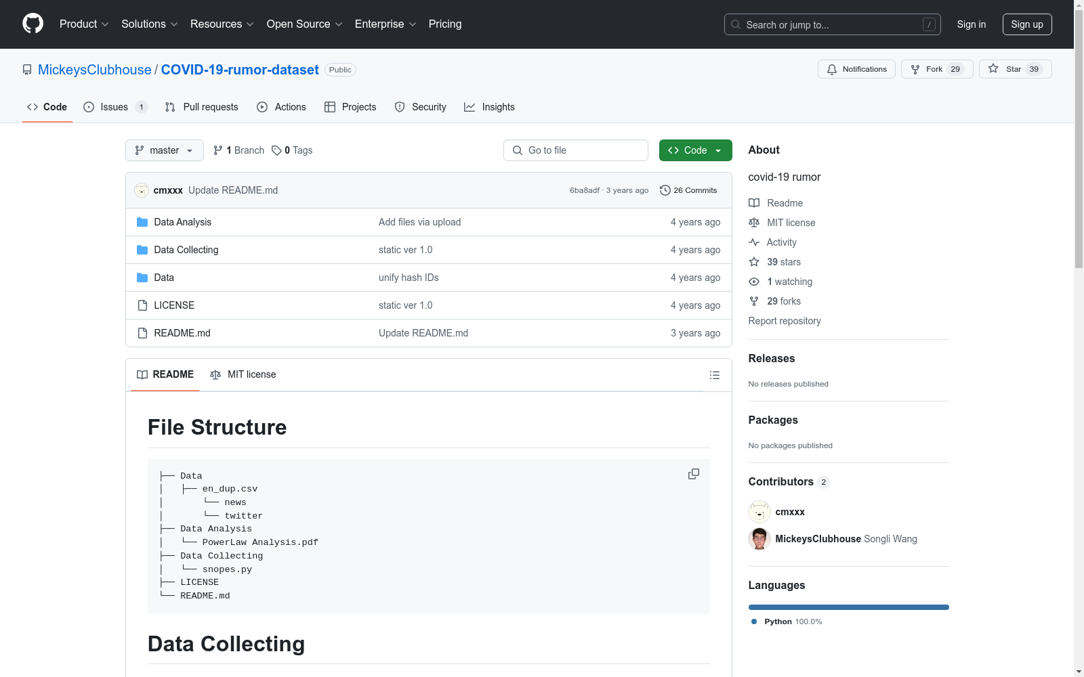Switch to the Pull requests tab
The image size is (1084, 677).
pos(202,107)
